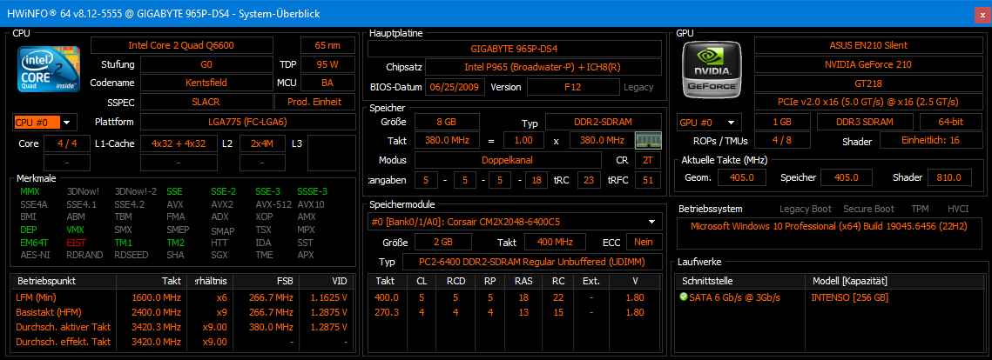Click the HVCI indicator label

coord(958,209)
